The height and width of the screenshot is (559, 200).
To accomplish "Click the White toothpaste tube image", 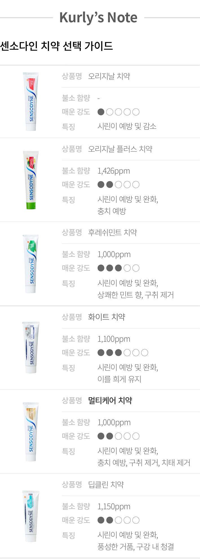I will [x=31, y=348].
